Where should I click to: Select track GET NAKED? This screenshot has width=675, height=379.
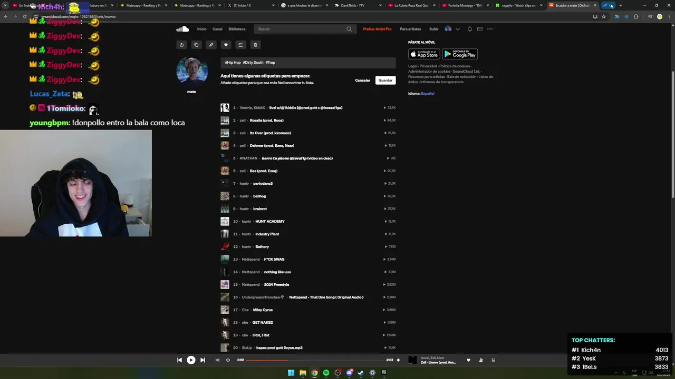coord(263,323)
